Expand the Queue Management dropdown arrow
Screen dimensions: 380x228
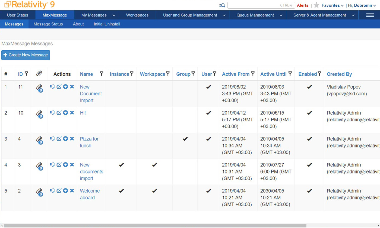click(281, 15)
